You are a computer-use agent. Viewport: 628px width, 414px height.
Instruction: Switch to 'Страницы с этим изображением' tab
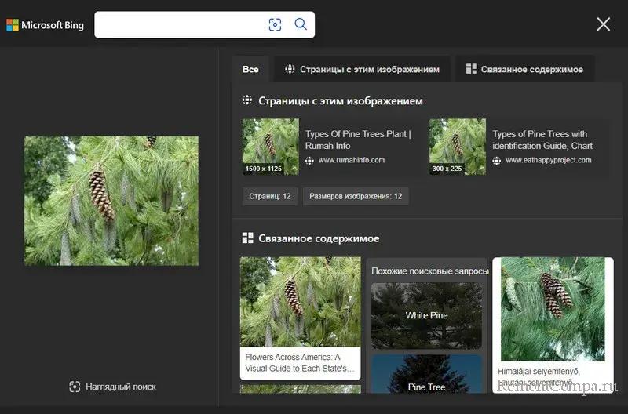coord(362,69)
